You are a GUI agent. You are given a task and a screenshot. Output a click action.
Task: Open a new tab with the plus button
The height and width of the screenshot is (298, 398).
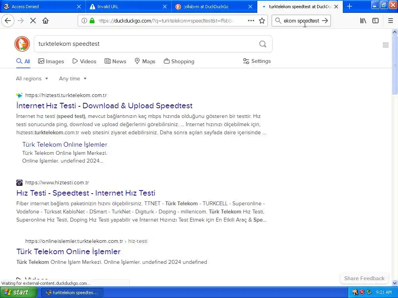349,6
